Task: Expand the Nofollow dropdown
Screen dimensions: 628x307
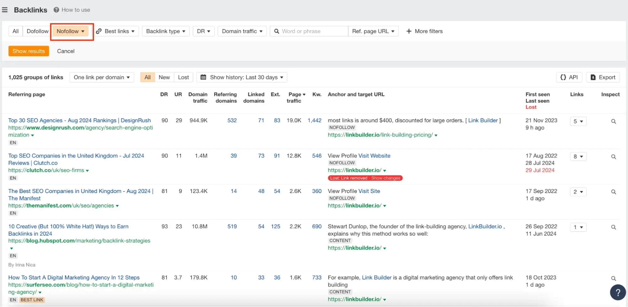Action: pyautogui.click(x=70, y=31)
